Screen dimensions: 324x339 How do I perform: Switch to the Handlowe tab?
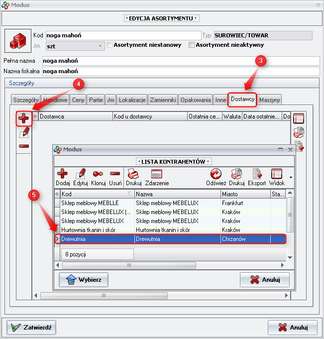[55, 100]
